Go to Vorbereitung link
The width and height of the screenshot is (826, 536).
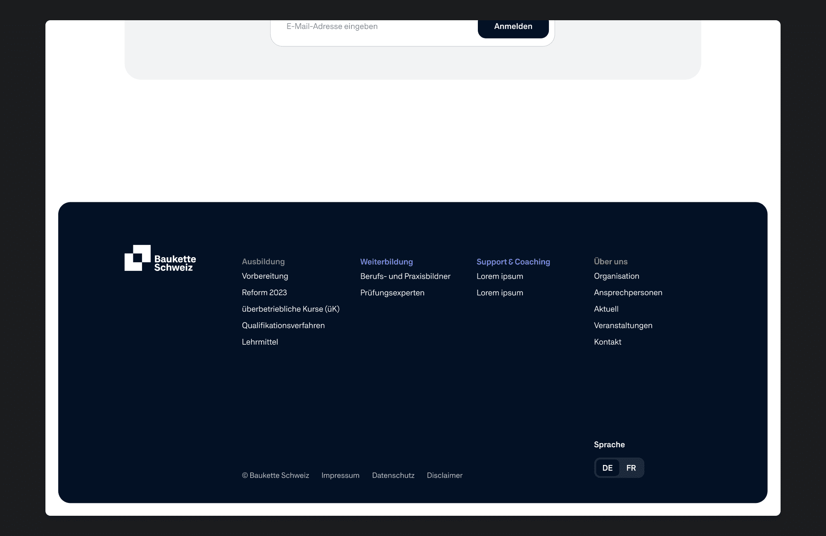pos(265,276)
